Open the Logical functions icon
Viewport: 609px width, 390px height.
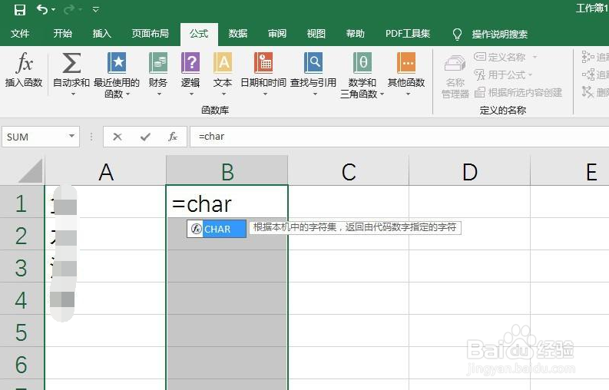coord(190,64)
